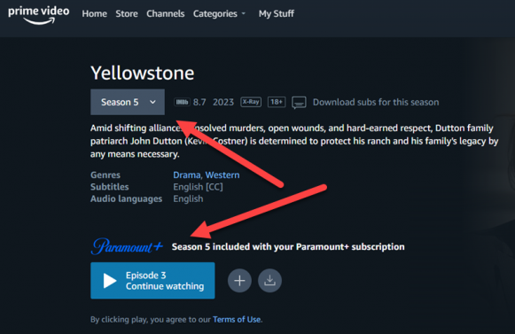Open the Channels page
Viewport: 515px width, 334px height.
click(x=166, y=14)
